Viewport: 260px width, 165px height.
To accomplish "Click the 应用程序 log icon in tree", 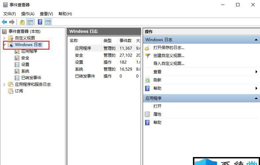I will point(17,51).
